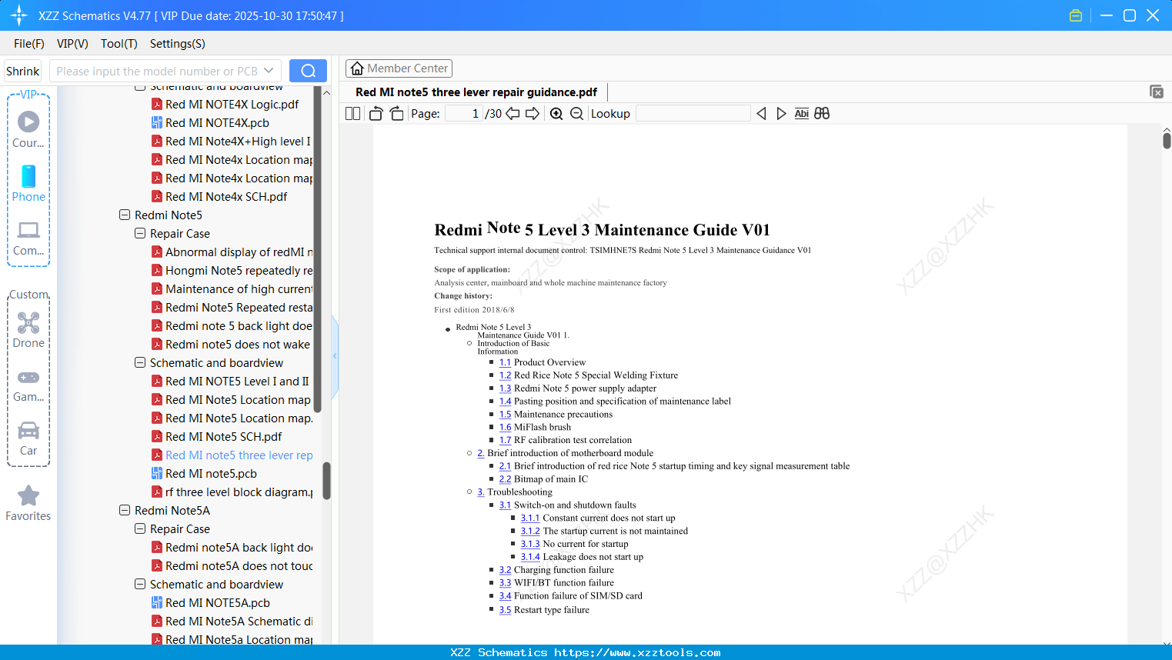Go to the previous PDF page
1172x660 pixels.
coord(513,114)
